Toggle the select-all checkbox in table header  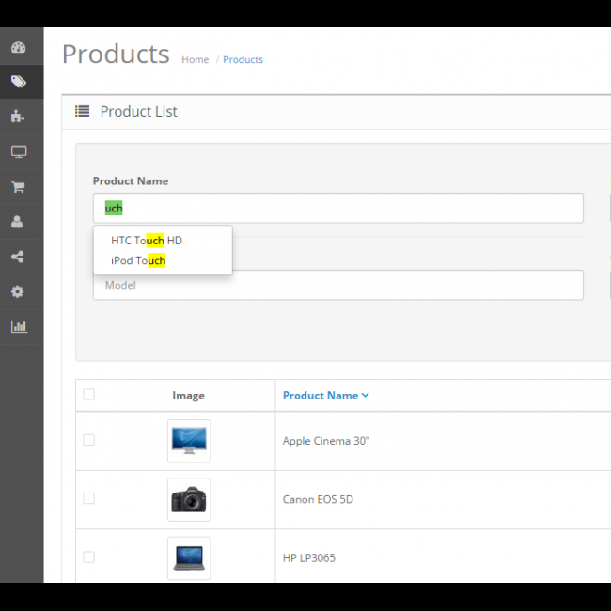[x=88, y=395]
